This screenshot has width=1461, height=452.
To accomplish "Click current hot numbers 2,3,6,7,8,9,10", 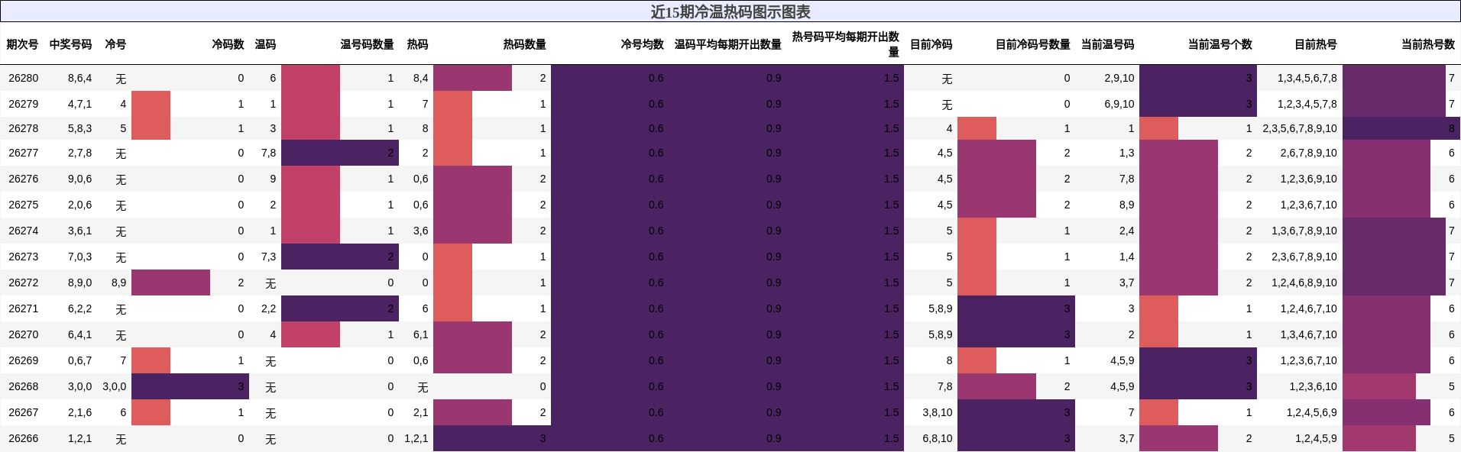I will click(1304, 257).
